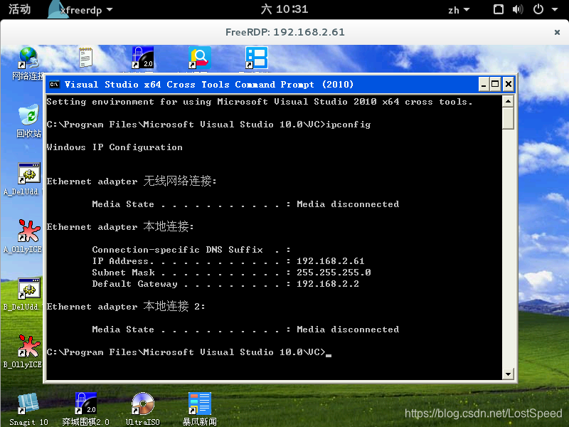Click the default gateway 192.168.2.2 value
Image resolution: width=569 pixels, height=427 pixels.
click(328, 284)
